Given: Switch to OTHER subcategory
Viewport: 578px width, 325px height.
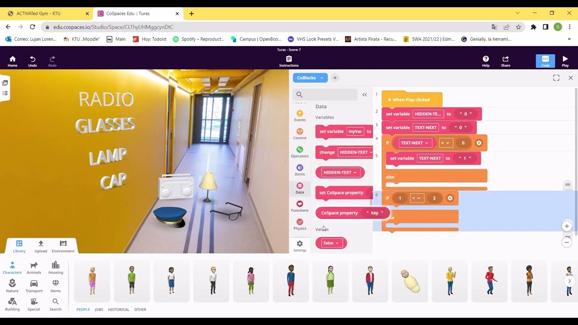Looking at the screenshot, I should [x=140, y=310].
